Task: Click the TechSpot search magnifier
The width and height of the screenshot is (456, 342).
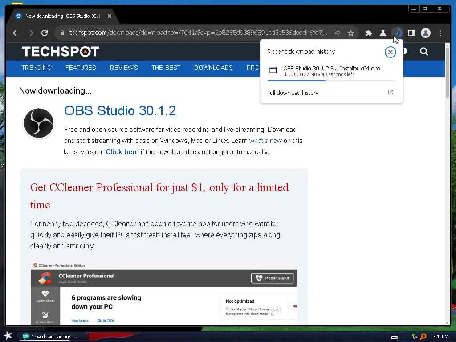Action: pos(424,52)
